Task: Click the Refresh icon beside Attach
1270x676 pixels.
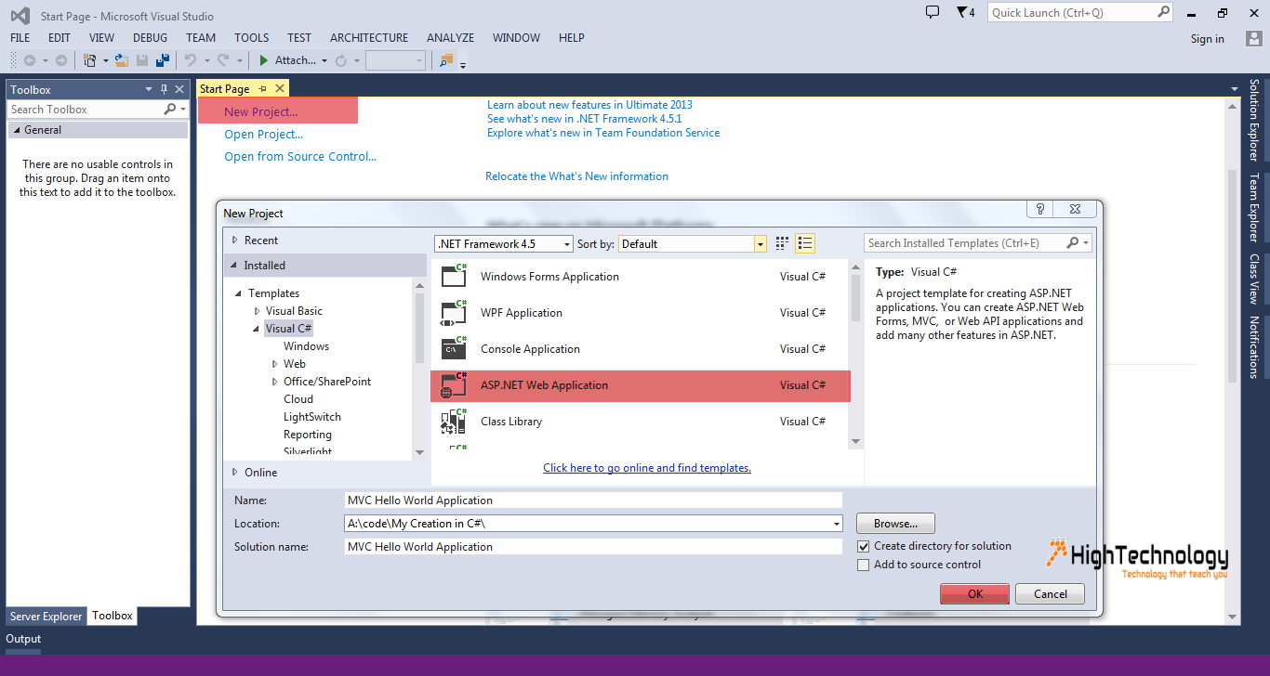Action: (341, 60)
